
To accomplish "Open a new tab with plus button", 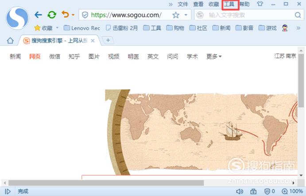I will pyautogui.click(x=108, y=40).
